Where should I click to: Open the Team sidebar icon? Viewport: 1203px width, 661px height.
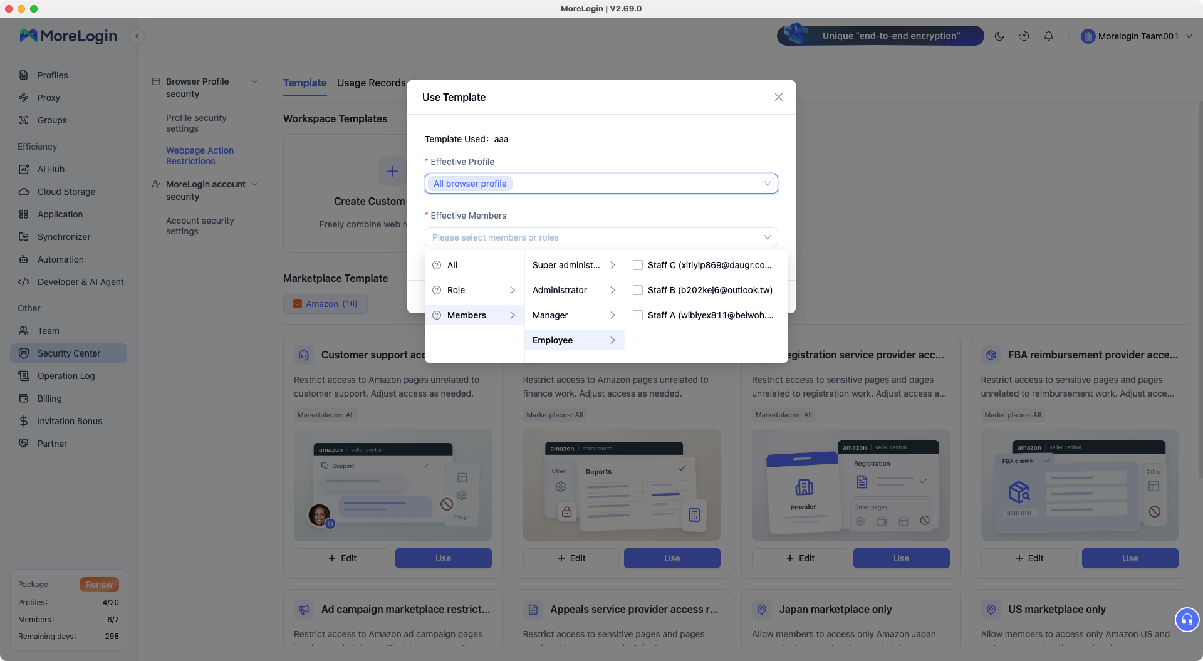[24, 331]
